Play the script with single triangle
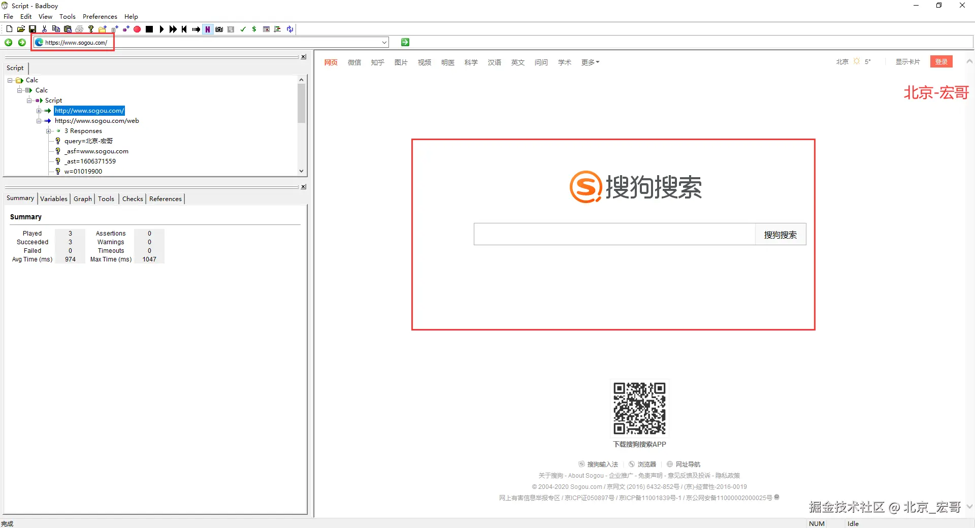Image resolution: width=975 pixels, height=528 pixels. (x=161, y=29)
